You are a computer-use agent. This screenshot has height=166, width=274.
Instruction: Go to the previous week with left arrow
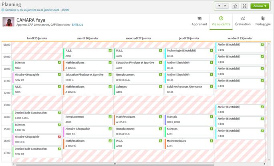(x=219, y=6)
